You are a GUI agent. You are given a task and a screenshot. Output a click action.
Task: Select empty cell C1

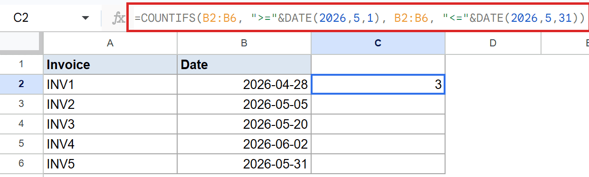[x=378, y=64]
